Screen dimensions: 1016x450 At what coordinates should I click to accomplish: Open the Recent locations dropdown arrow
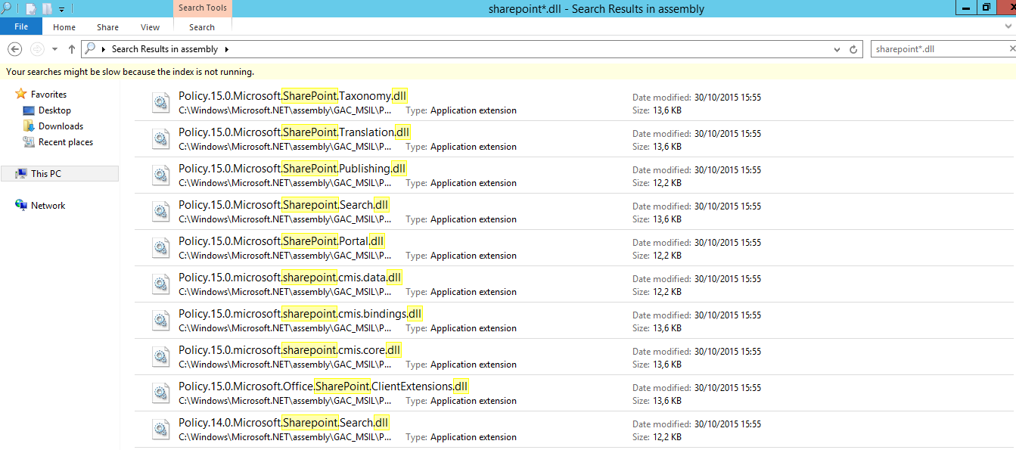coord(54,50)
